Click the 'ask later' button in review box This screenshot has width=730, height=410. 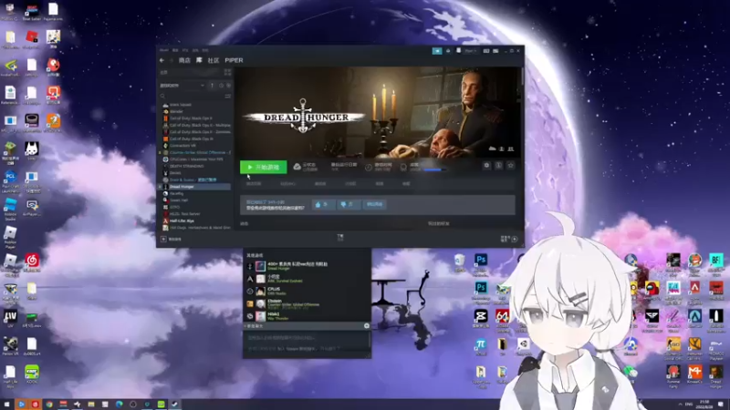click(374, 204)
